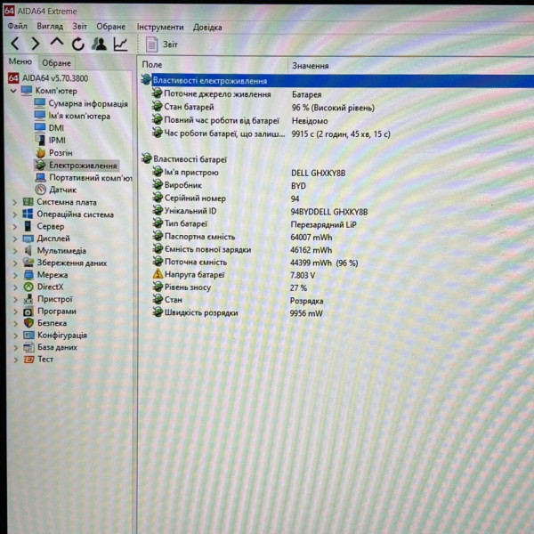Viewport: 534px width, 534px height.
Task: Click the Тест benchmark icon
Action: coord(29,360)
